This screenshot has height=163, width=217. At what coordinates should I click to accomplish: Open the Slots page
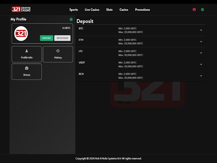point(109,10)
